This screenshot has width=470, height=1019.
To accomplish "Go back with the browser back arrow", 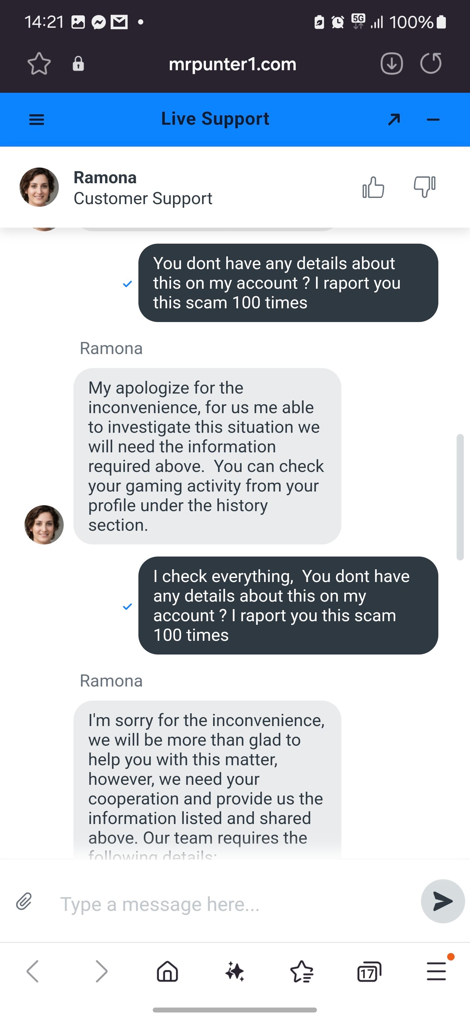I will pos(33,971).
